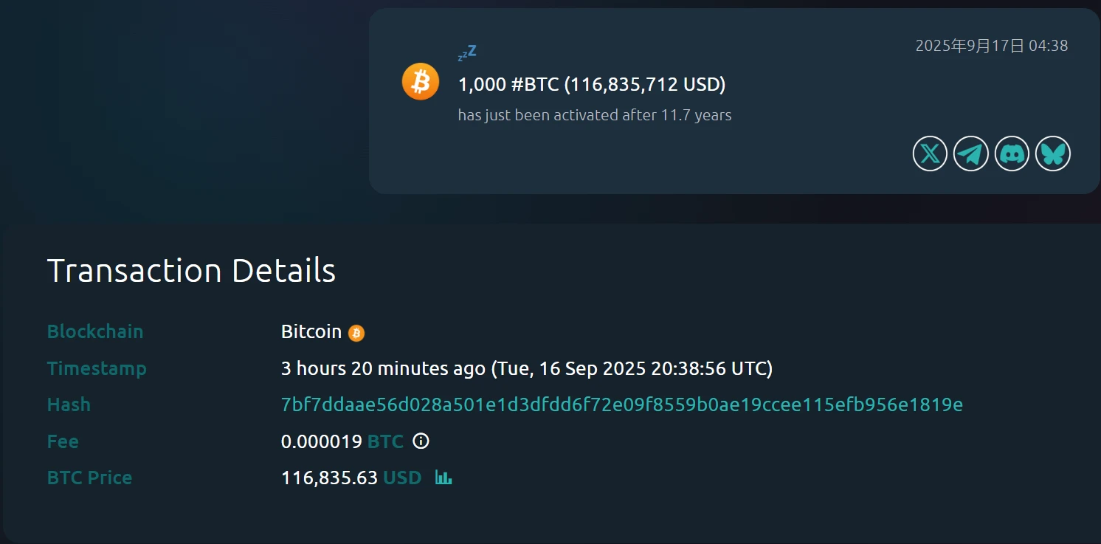Click the Timestamp label

click(97, 369)
